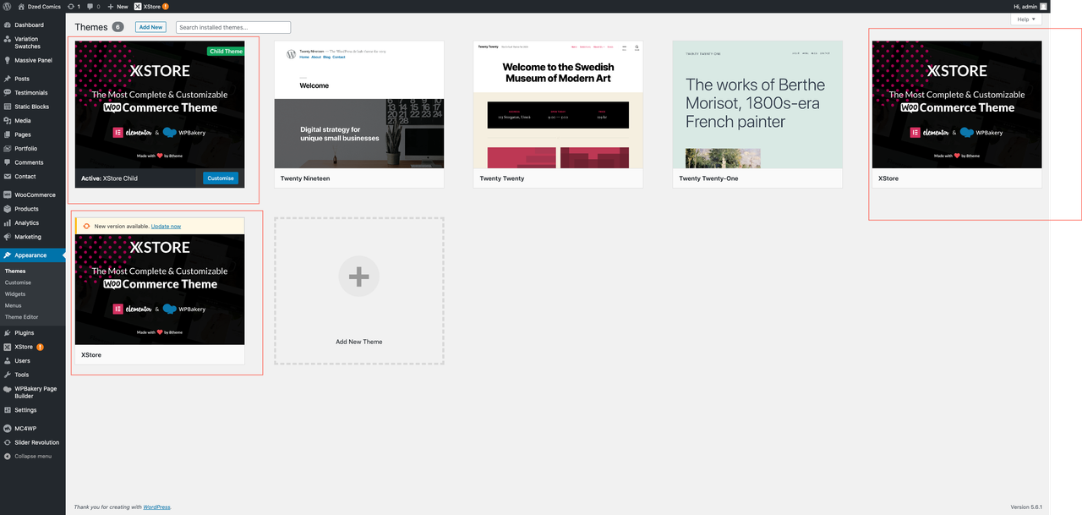Viewport: 1082px width, 515px height.
Task: Open Twenty Twenty-One theme thumbnail
Action: click(757, 105)
